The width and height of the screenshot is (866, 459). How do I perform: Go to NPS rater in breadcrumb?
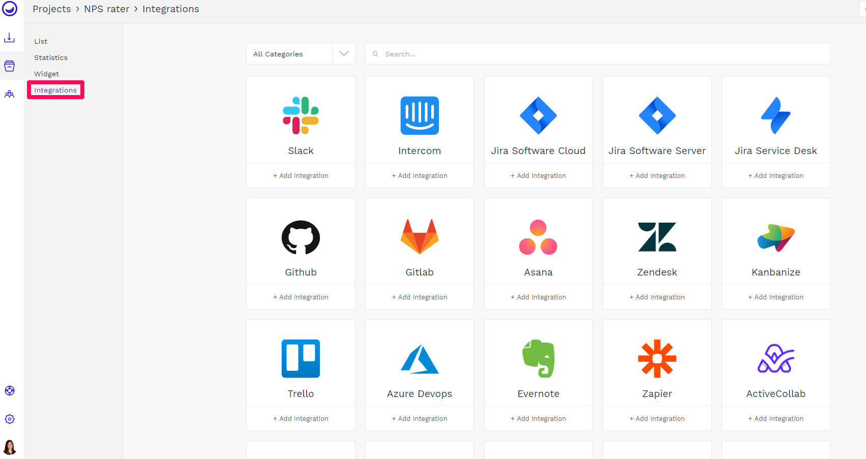(x=107, y=9)
